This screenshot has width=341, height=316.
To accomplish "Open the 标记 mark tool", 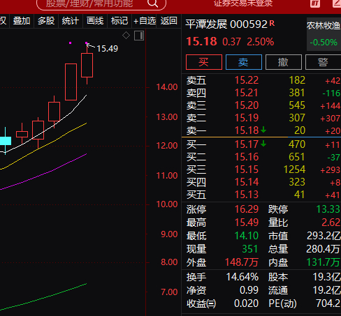I will tap(119, 21).
